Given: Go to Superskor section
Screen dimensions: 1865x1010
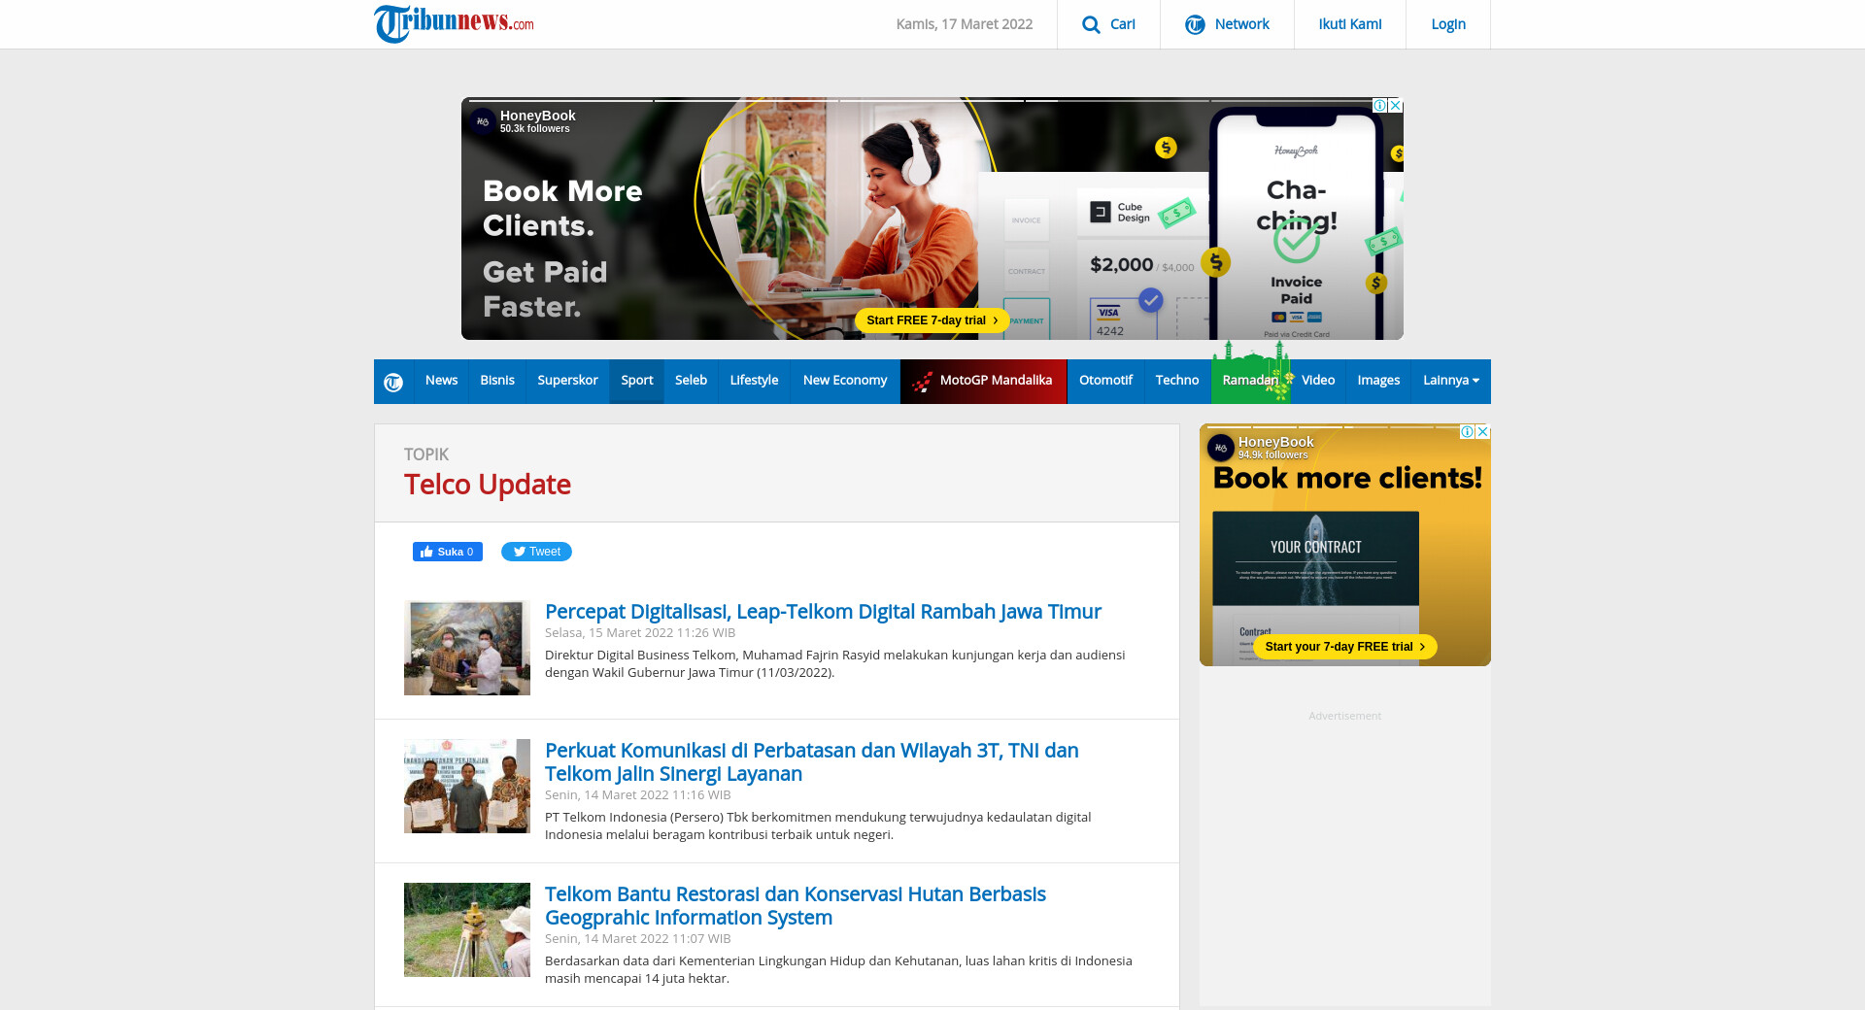Looking at the screenshot, I should [567, 381].
